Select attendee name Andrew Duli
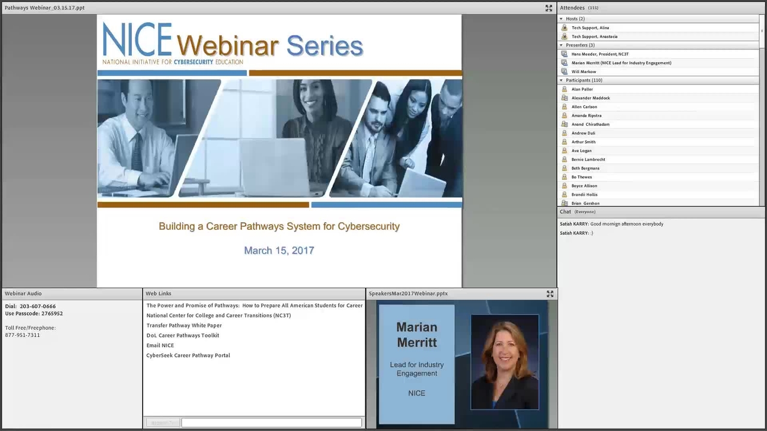767x431 pixels. pos(583,133)
